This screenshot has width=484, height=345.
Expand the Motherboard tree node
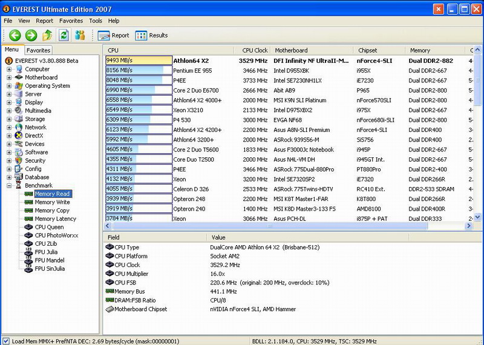click(9, 77)
